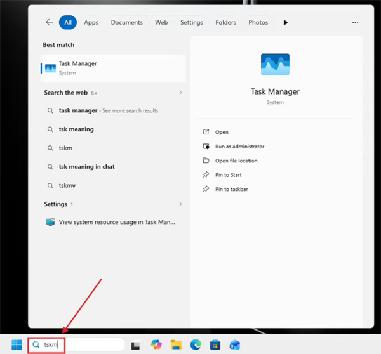Launch Microsoft Edge from the taskbar

pos(196,344)
